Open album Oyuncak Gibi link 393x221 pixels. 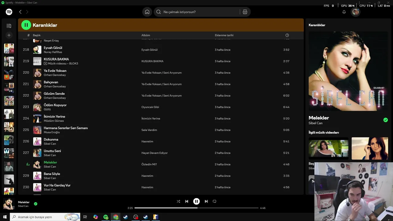point(150,107)
